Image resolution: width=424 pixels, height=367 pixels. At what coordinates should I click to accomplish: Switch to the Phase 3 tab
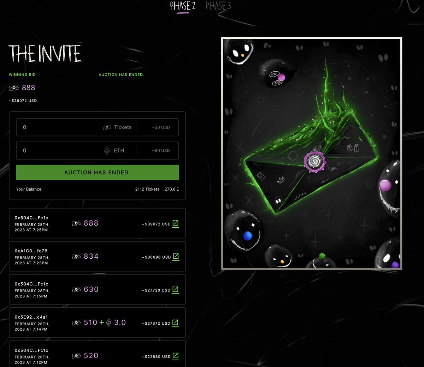pyautogui.click(x=218, y=6)
